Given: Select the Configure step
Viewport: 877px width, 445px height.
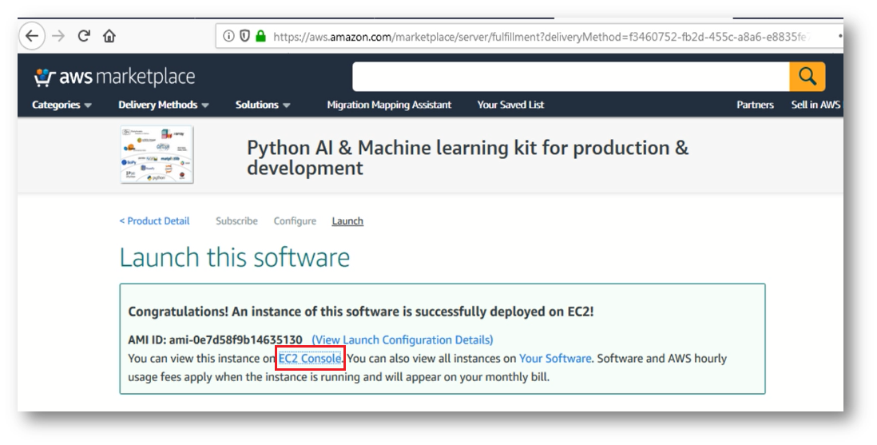Looking at the screenshot, I should click(x=295, y=221).
